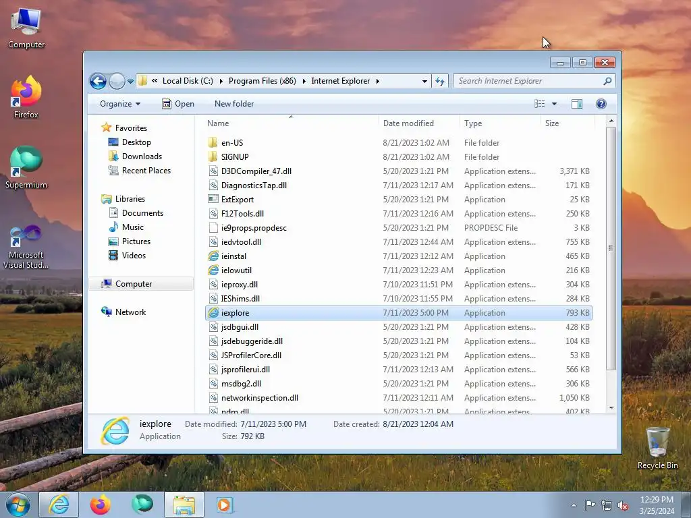This screenshot has width=691, height=518.
Task: Click the Windows Start orb
Action: [x=18, y=505]
